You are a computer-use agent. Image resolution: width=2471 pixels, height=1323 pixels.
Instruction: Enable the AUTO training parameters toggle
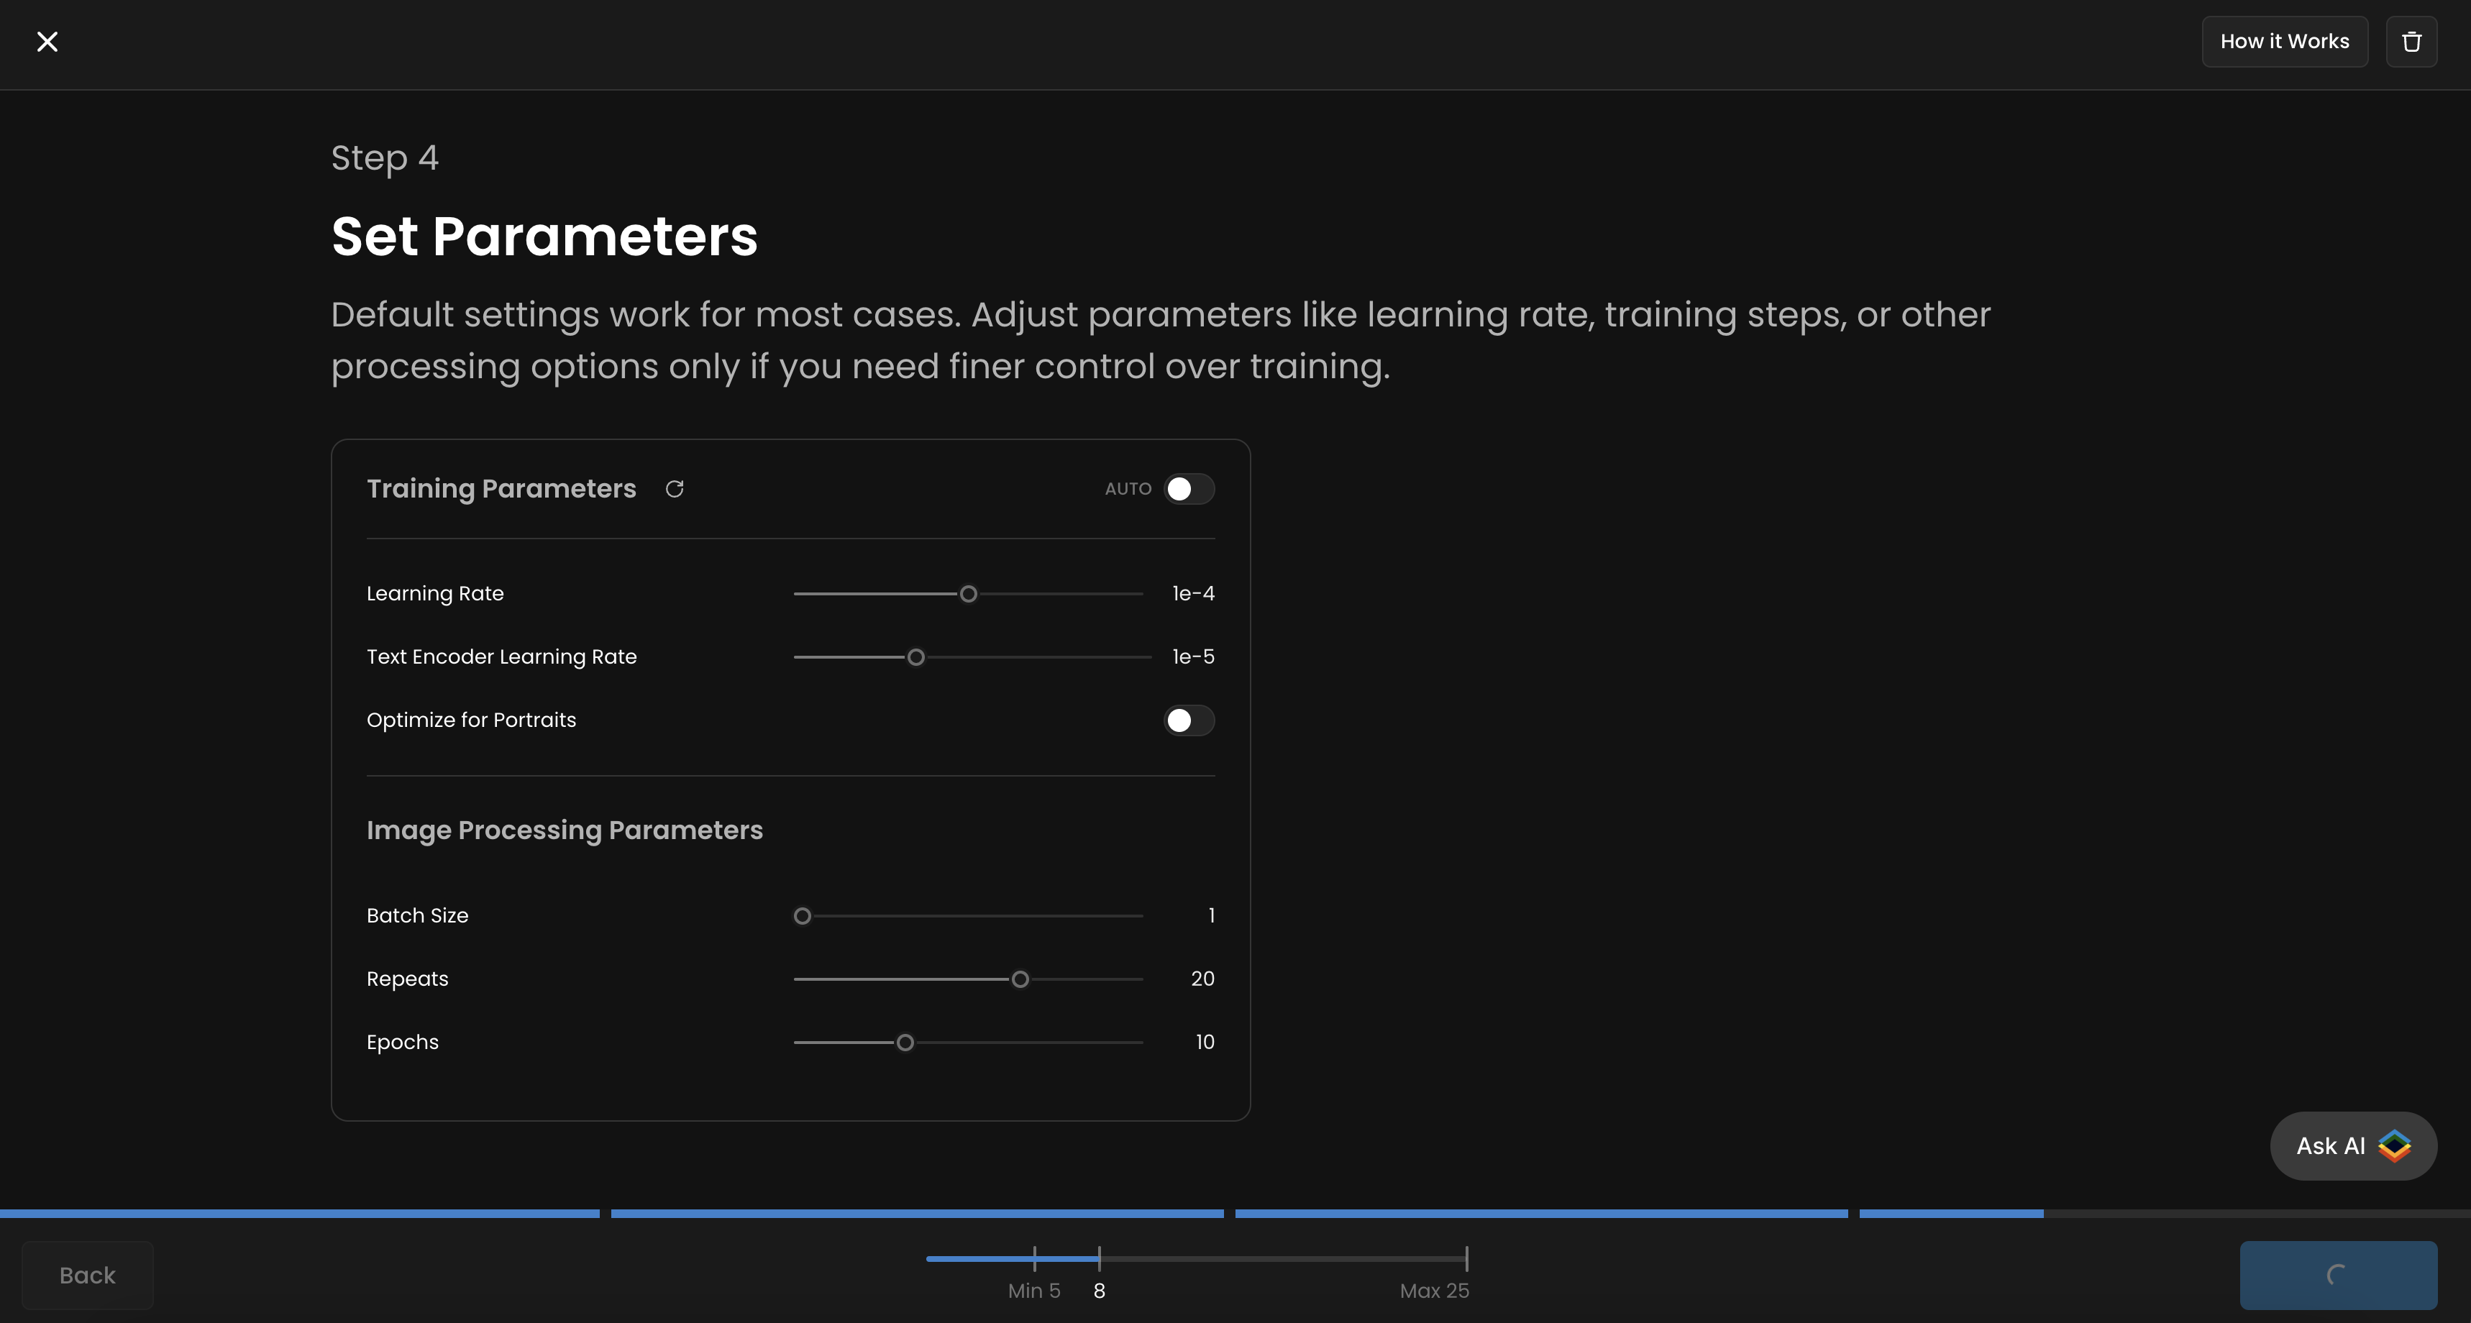coord(1189,489)
